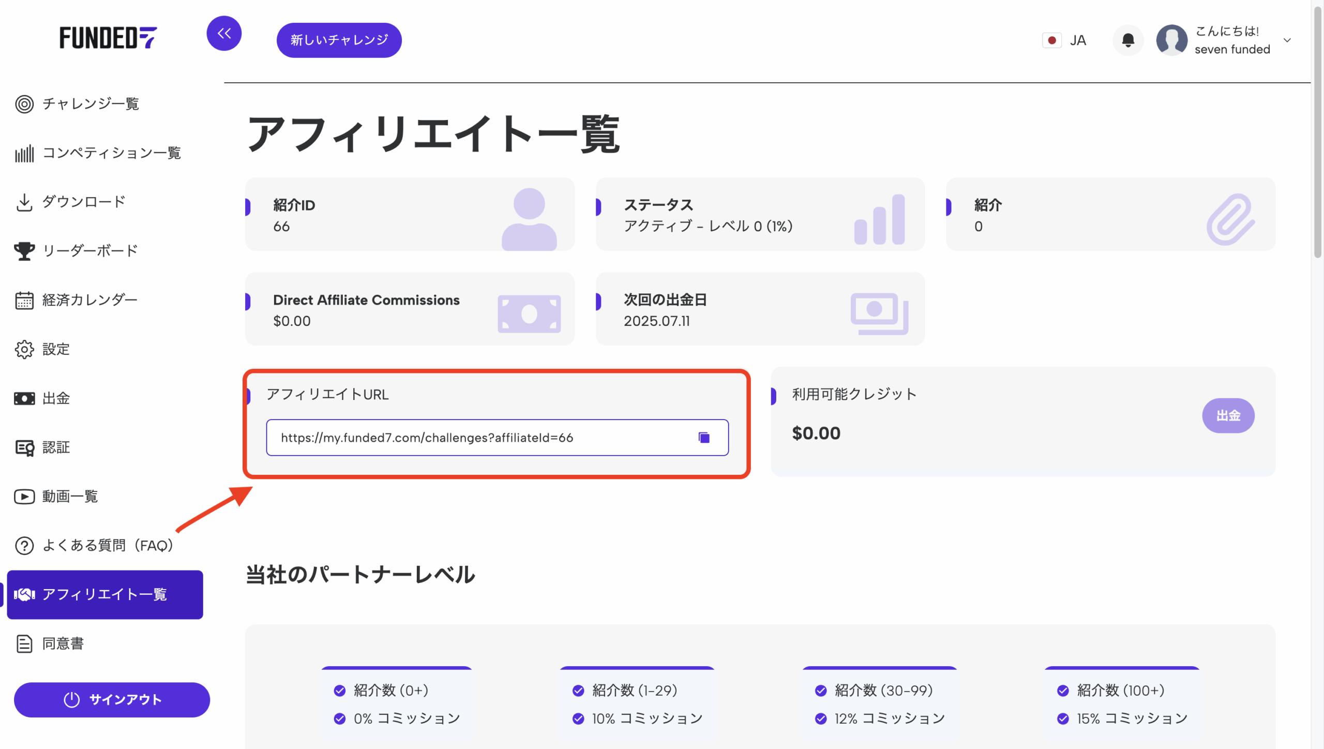Collapse the sidebar with double-chevron button
The width and height of the screenshot is (1324, 749).
click(x=224, y=34)
